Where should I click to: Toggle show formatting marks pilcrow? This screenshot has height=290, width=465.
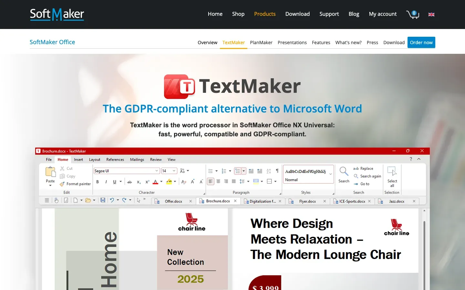[277, 171]
